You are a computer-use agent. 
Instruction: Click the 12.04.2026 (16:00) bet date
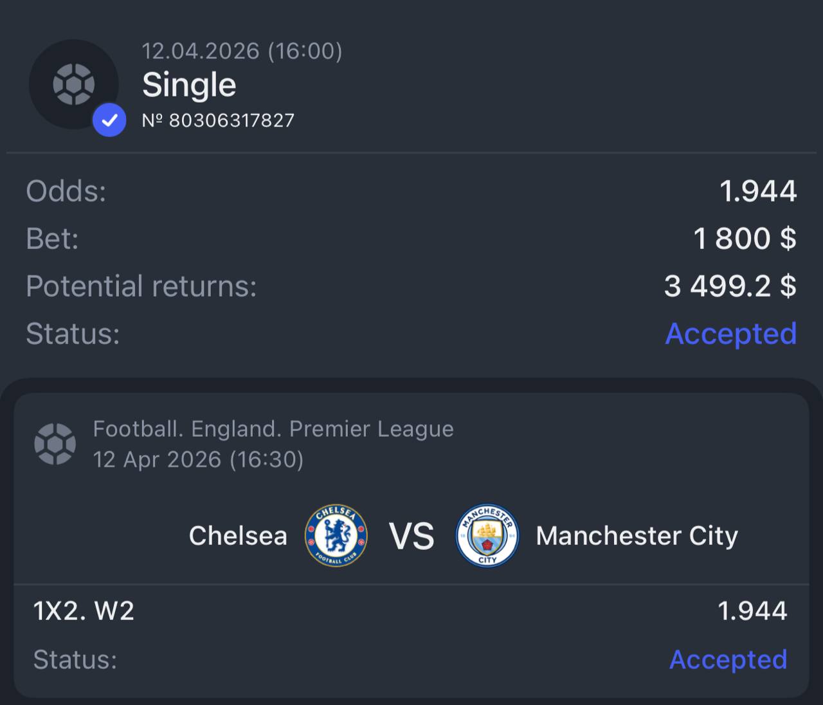[x=242, y=51]
